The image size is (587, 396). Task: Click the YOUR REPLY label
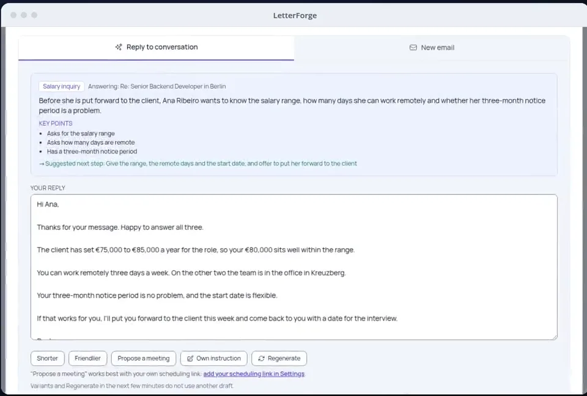coord(48,188)
